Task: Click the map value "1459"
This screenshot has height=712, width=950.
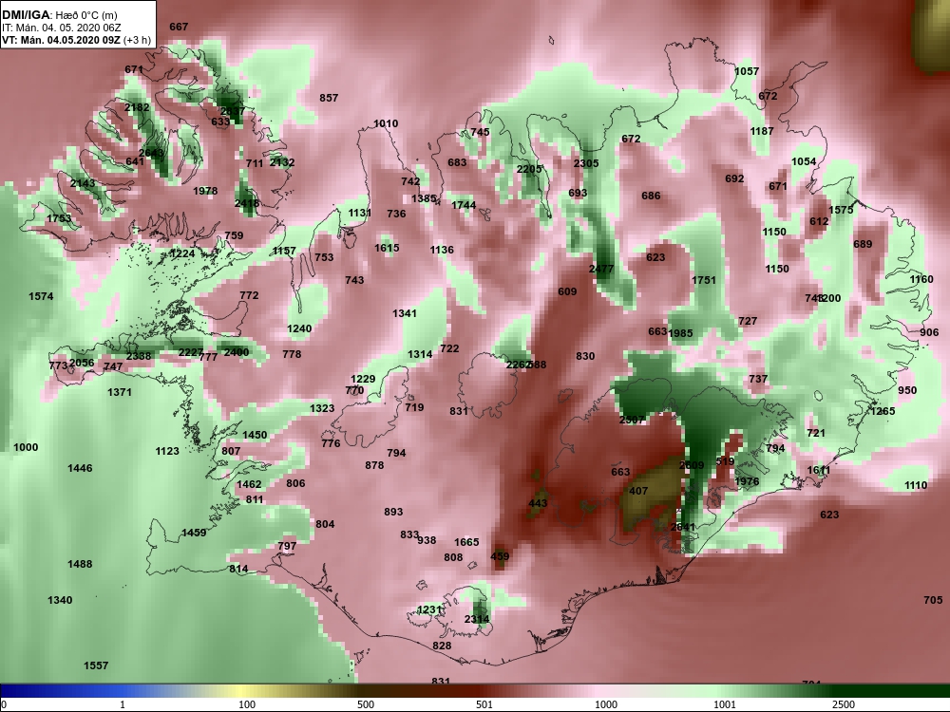Action: 194,533
